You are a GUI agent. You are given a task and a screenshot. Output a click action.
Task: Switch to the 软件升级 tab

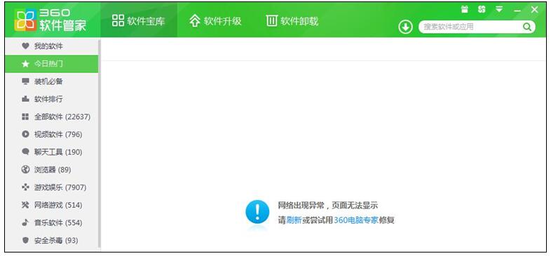[x=215, y=21]
